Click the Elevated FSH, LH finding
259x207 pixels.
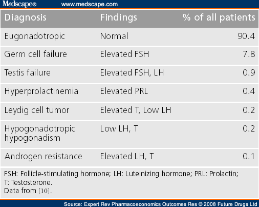(132, 72)
